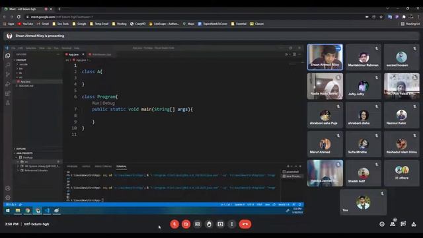
Task: Click the Run code lens above main
Action: coord(96,103)
